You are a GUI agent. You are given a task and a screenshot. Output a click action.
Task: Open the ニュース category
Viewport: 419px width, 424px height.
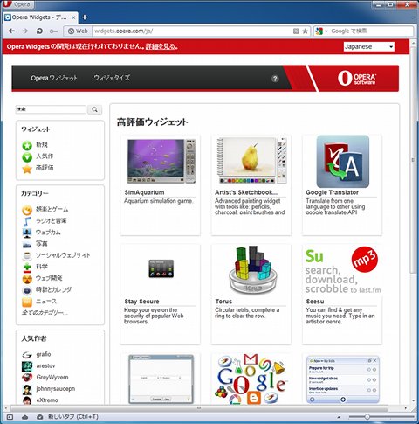point(46,301)
